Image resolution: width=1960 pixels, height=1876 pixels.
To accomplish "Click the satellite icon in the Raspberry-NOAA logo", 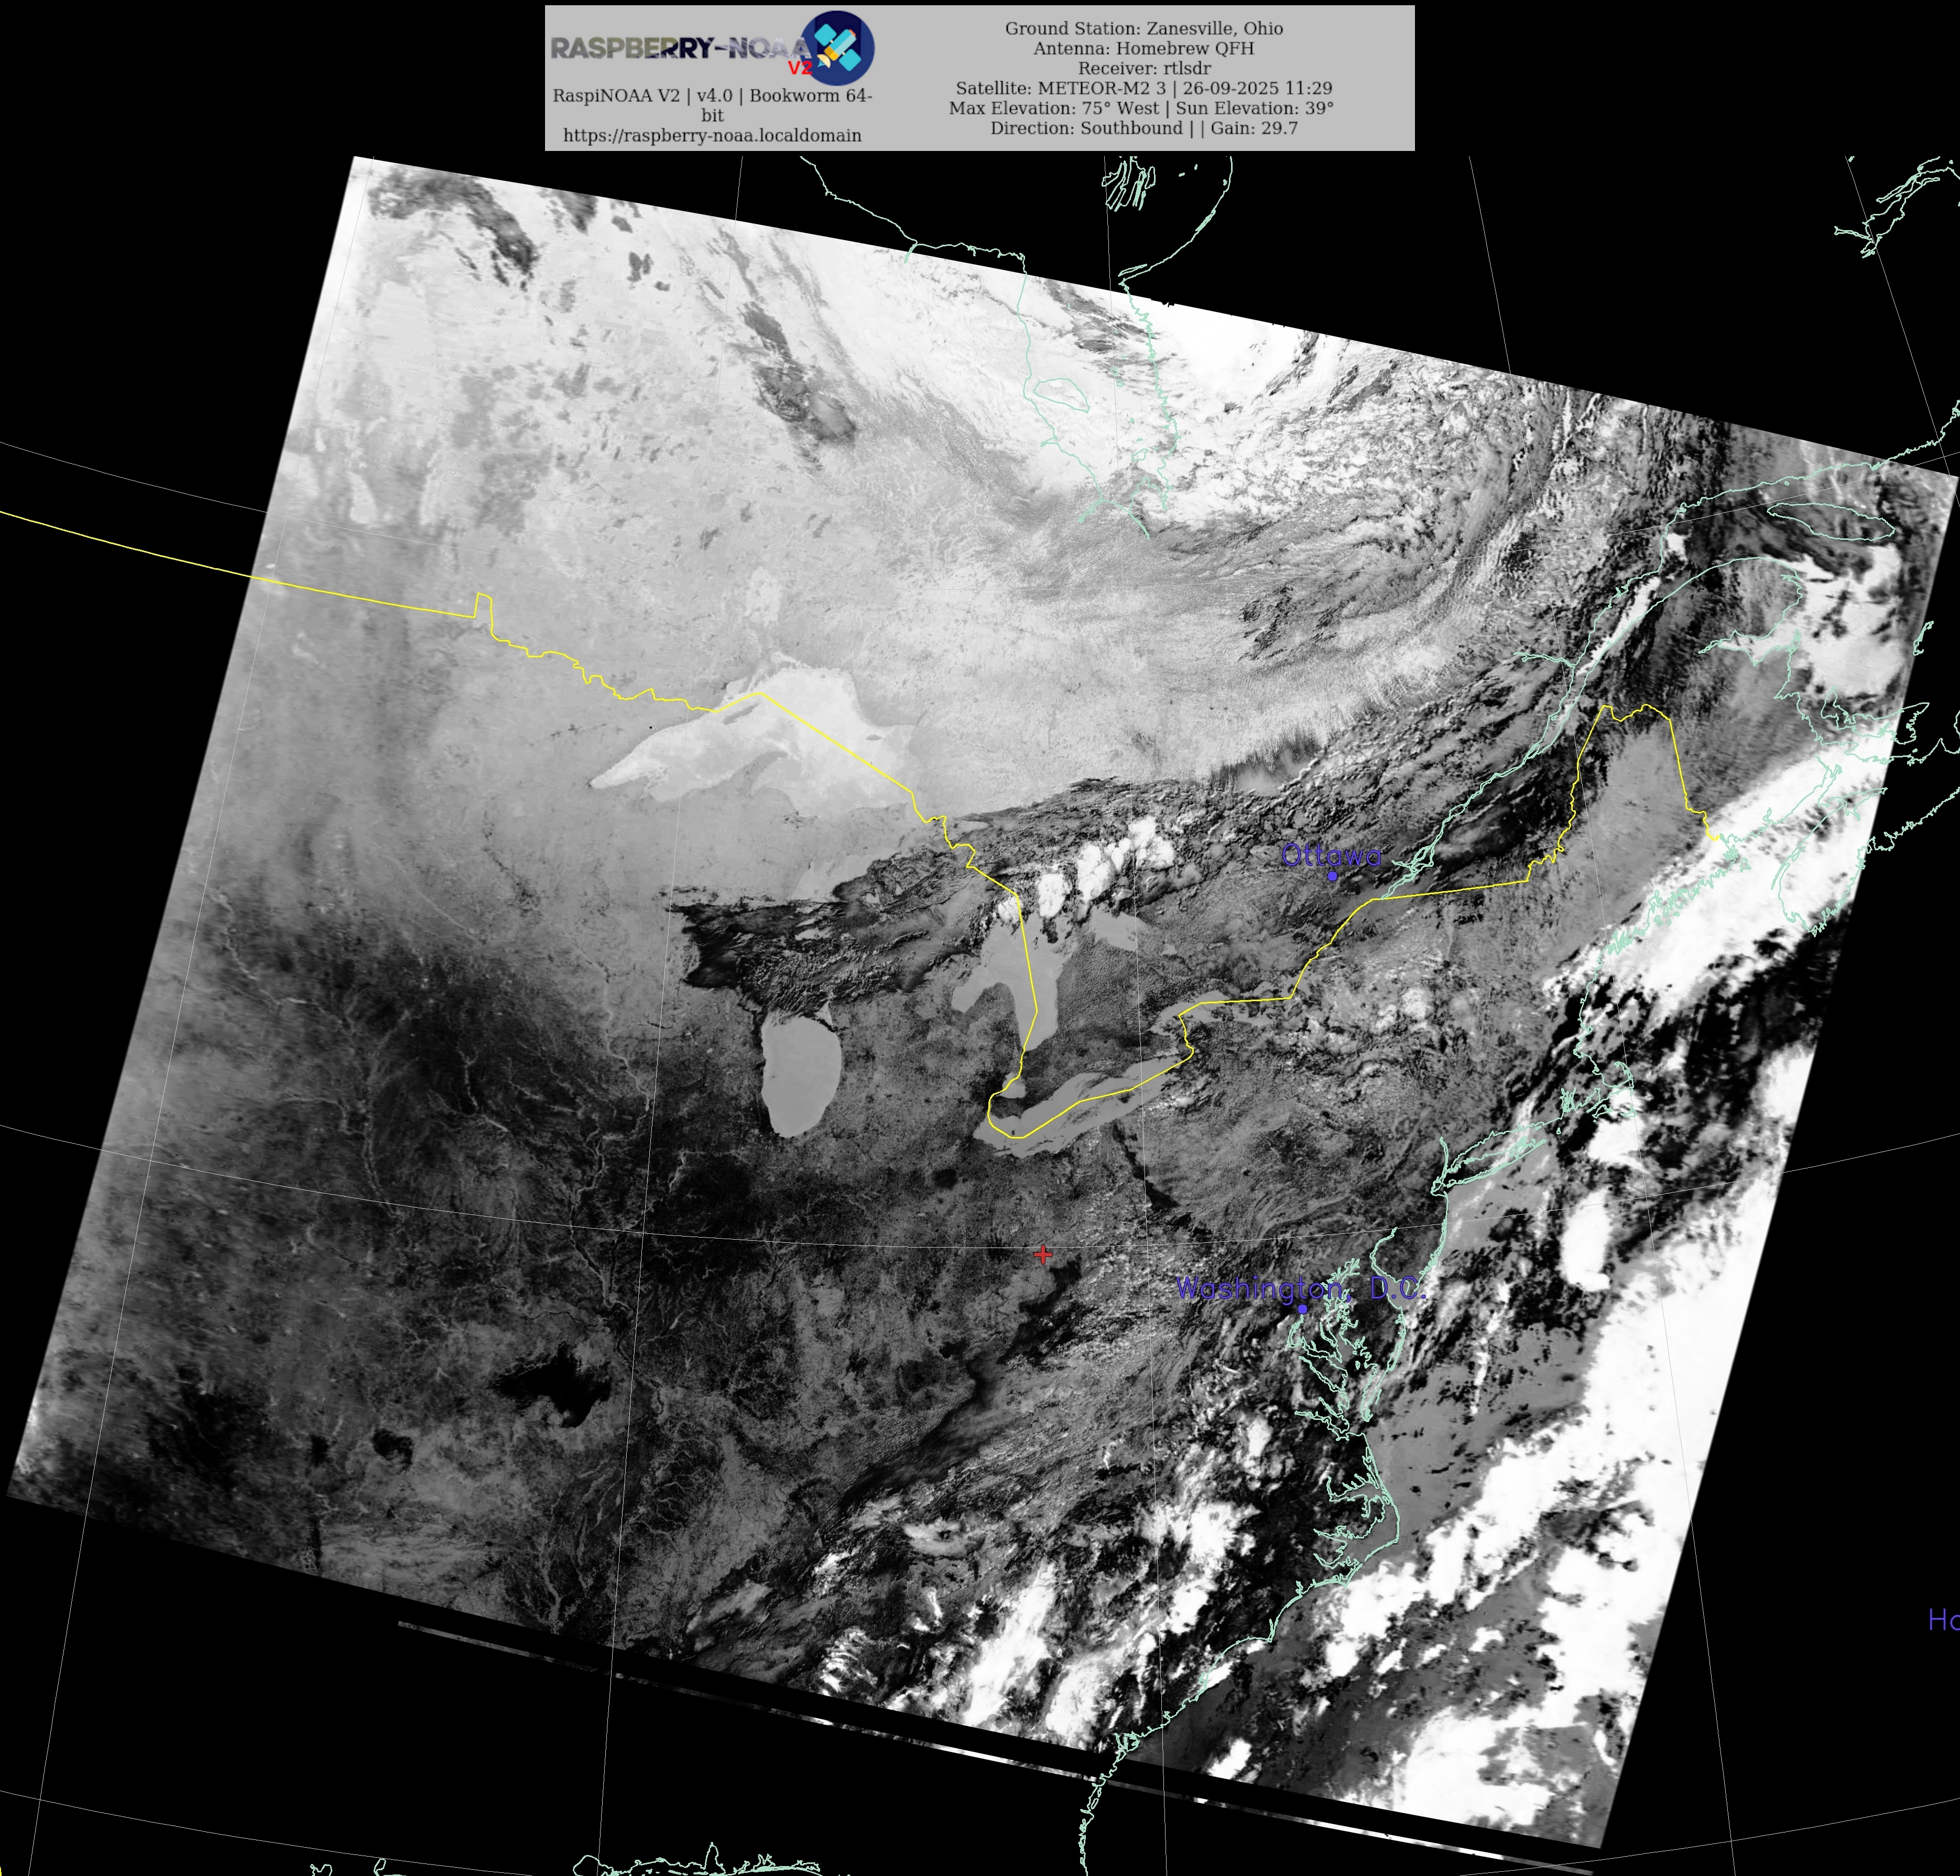I will pyautogui.click(x=838, y=47).
